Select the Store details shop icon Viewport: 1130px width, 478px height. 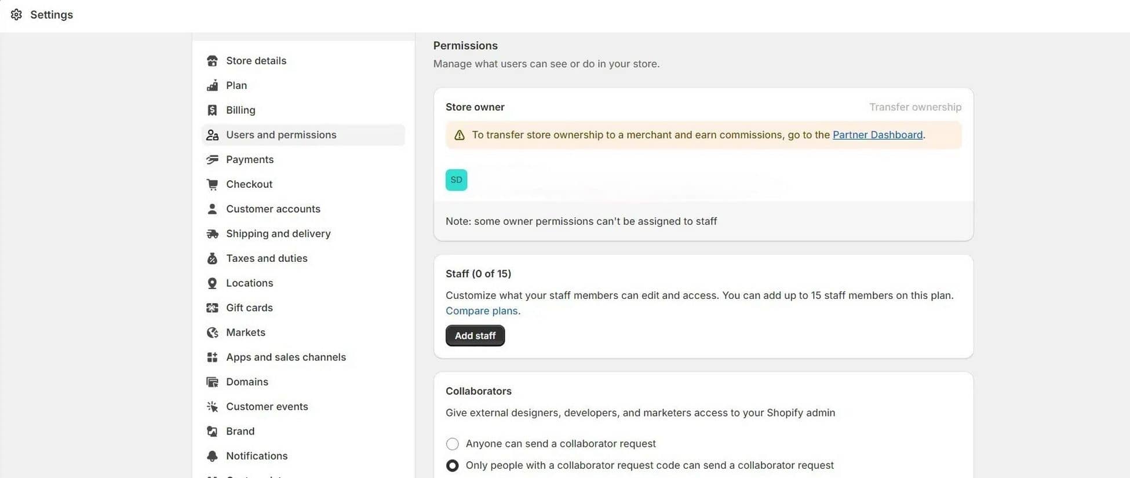[x=212, y=60]
